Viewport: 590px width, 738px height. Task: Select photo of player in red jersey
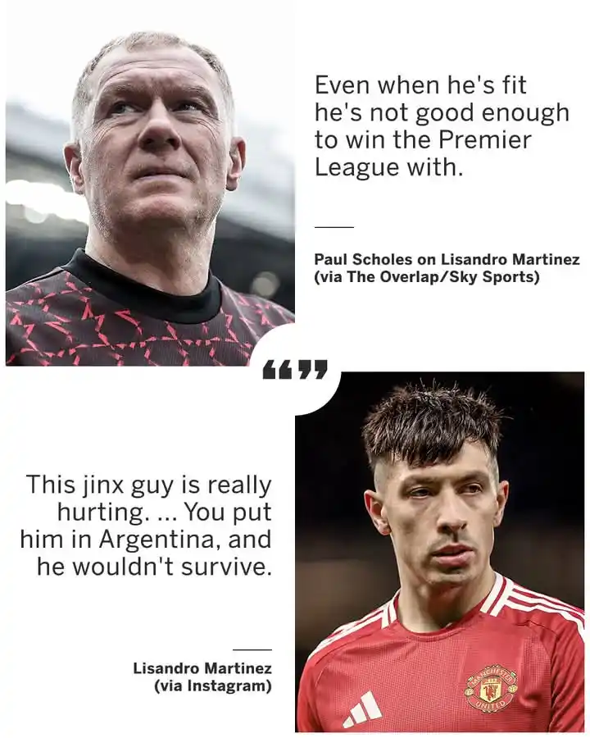click(439, 552)
